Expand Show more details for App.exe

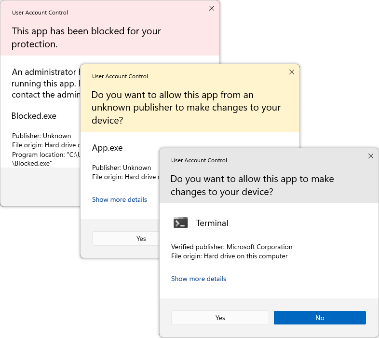click(x=119, y=199)
